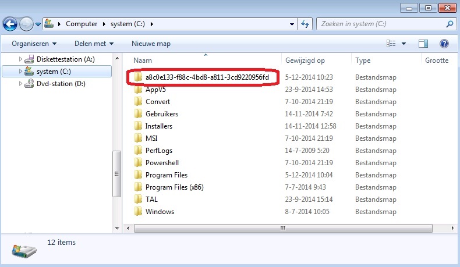This screenshot has height=267, width=460.
Task: Click the Nieuwe map button
Action: coord(151,44)
